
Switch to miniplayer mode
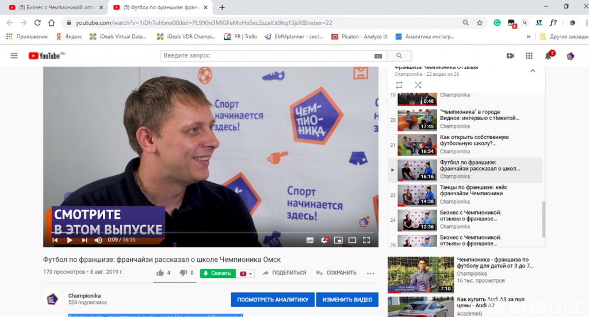[x=338, y=240]
